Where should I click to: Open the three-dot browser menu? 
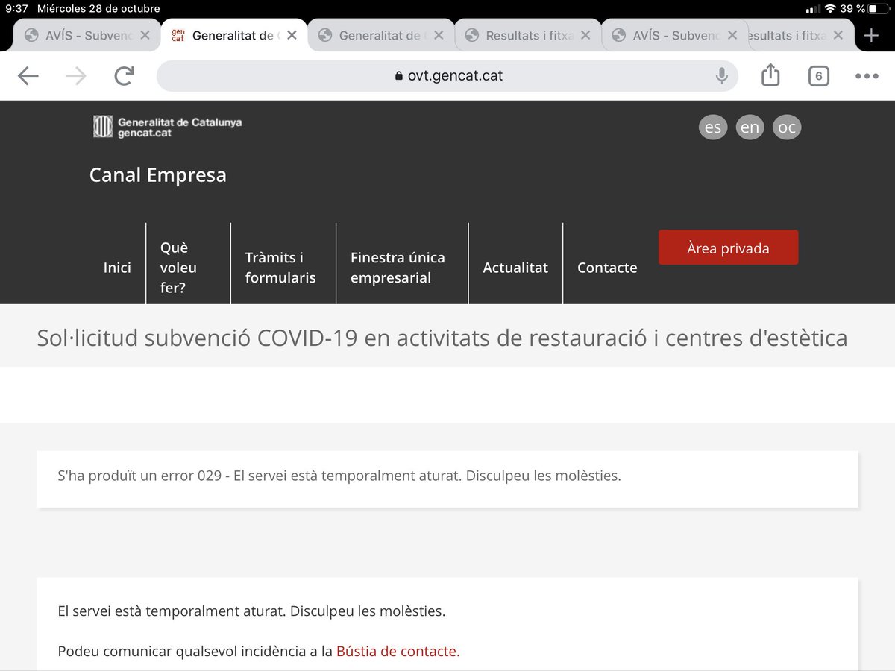point(867,75)
